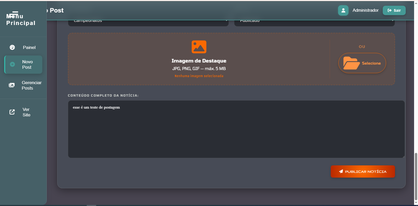Viewport: 418px width, 206px height.
Task: Click the vertical scrollbar thumb
Action: click(x=416, y=176)
